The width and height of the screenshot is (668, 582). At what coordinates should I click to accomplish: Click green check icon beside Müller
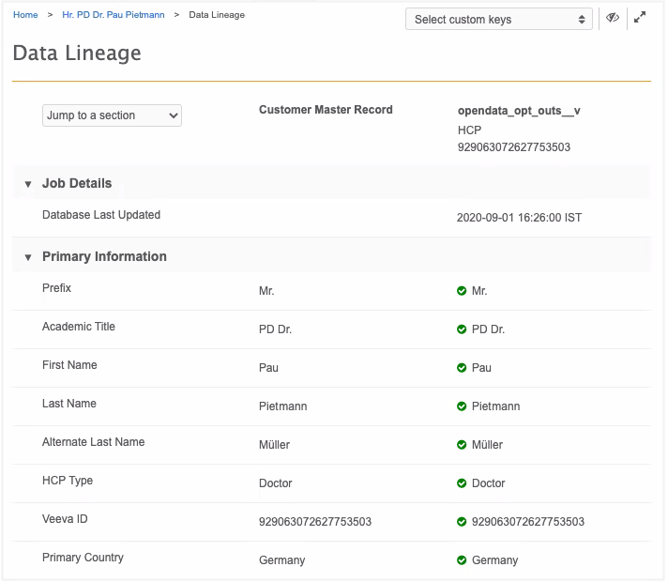point(462,445)
